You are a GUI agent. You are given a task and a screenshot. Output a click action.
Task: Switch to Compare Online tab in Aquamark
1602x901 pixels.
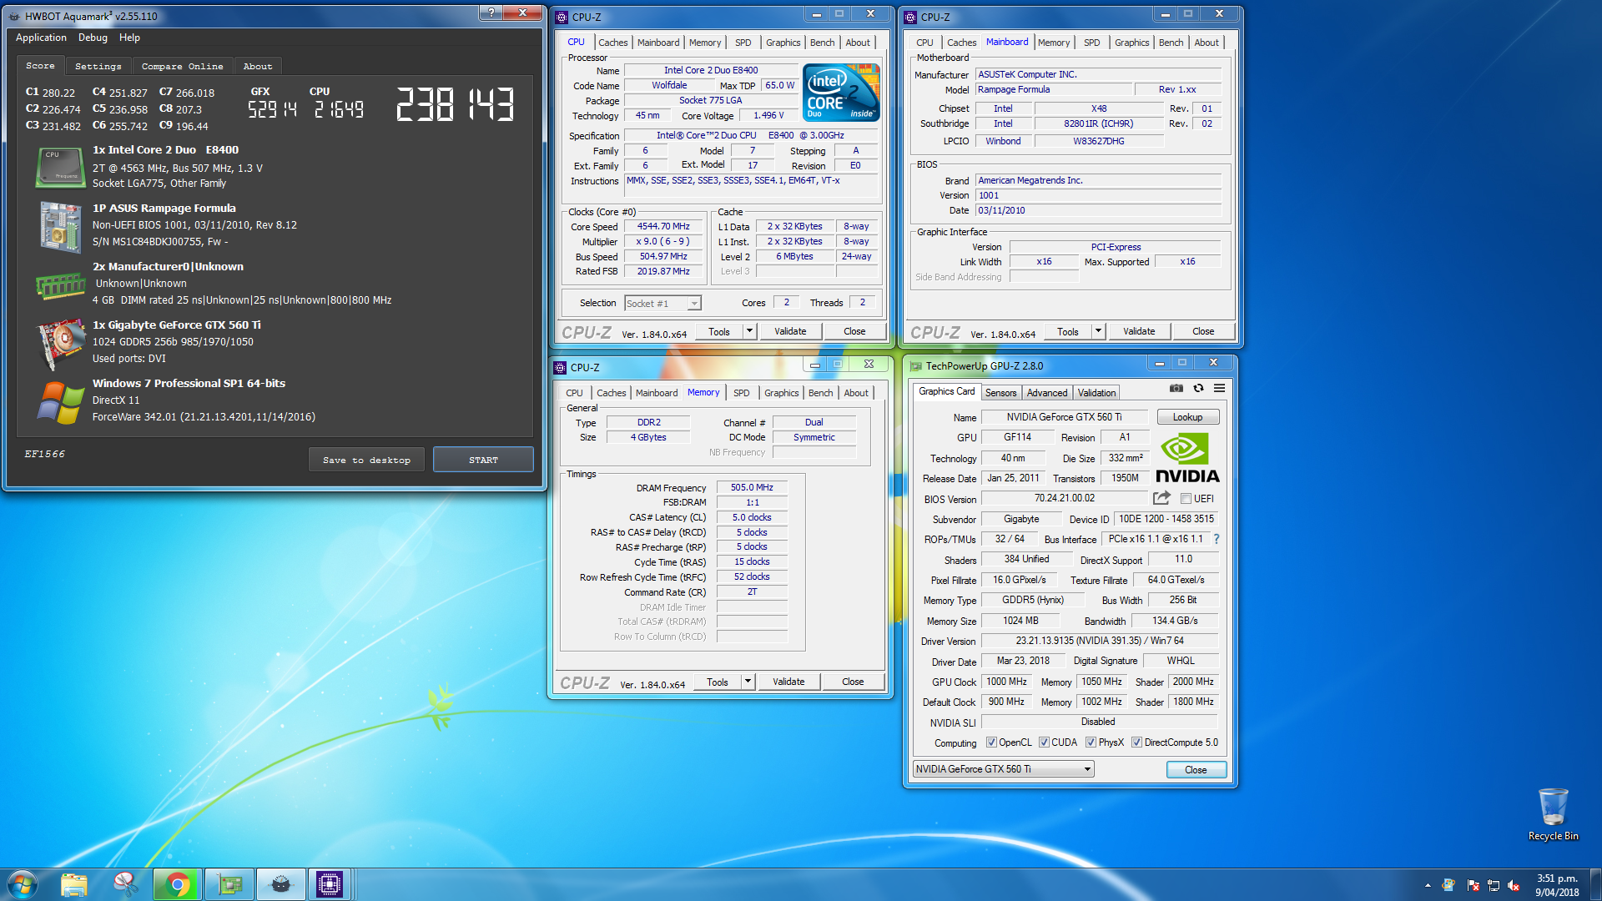coord(182,66)
